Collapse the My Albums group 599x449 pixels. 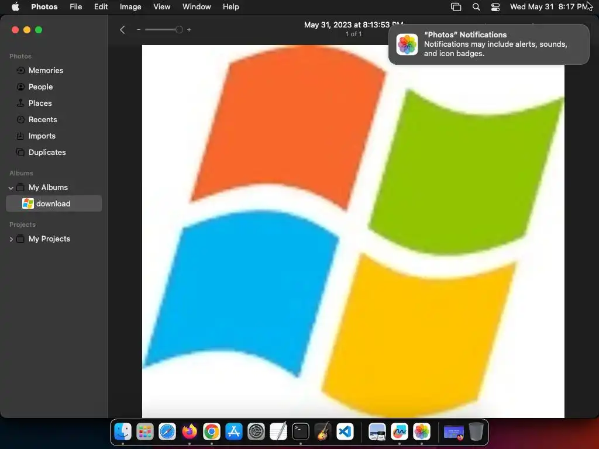11,188
